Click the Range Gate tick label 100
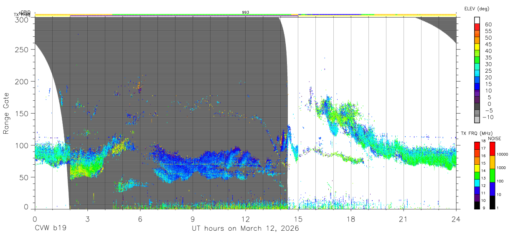The width and height of the screenshot is (513, 237). click(22, 145)
